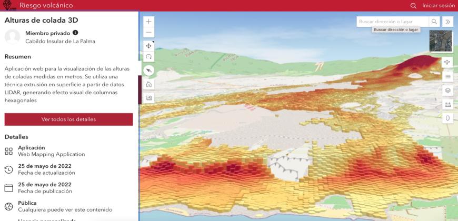Screen dimensions: 458x221
Task: Open the 3D navigation arrows widget
Action: click(447, 62)
